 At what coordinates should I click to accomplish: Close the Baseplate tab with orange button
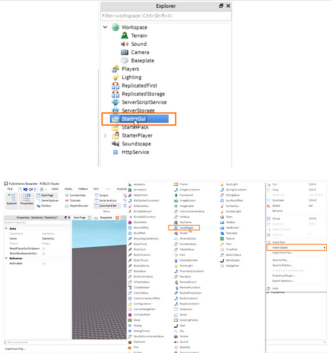pos(117,218)
